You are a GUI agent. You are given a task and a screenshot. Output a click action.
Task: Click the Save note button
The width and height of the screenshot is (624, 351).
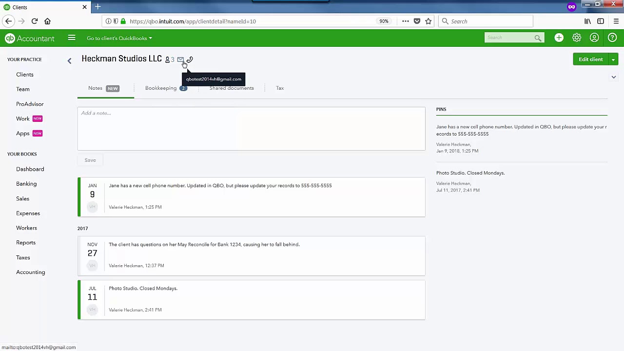(90, 160)
